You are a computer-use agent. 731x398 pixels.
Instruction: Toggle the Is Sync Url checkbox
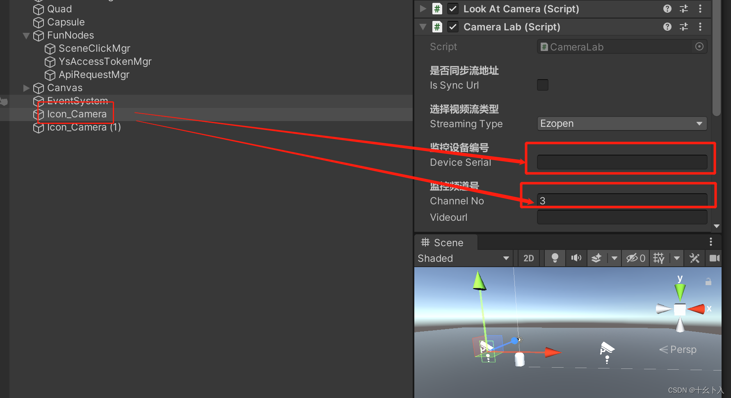pos(543,85)
